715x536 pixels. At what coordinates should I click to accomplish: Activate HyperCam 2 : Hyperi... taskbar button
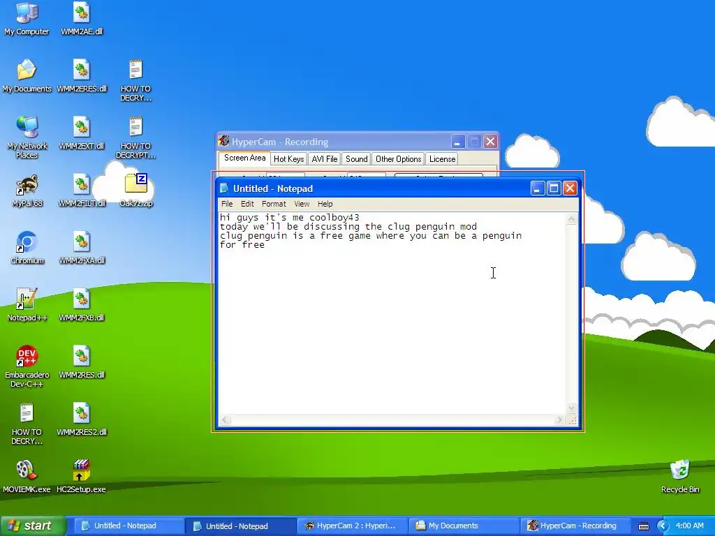pos(351,526)
